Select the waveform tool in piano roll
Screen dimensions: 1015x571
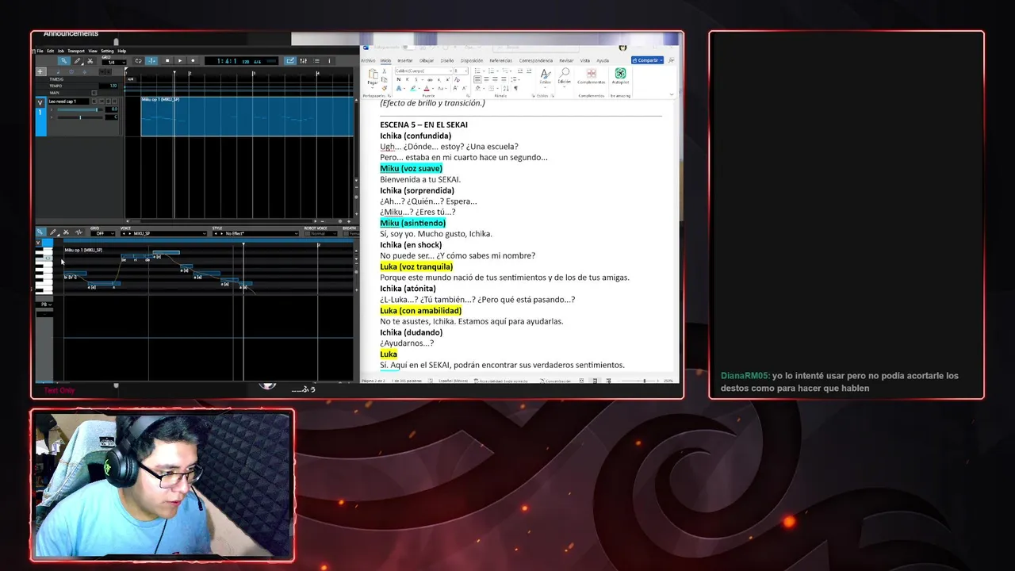[79, 232]
